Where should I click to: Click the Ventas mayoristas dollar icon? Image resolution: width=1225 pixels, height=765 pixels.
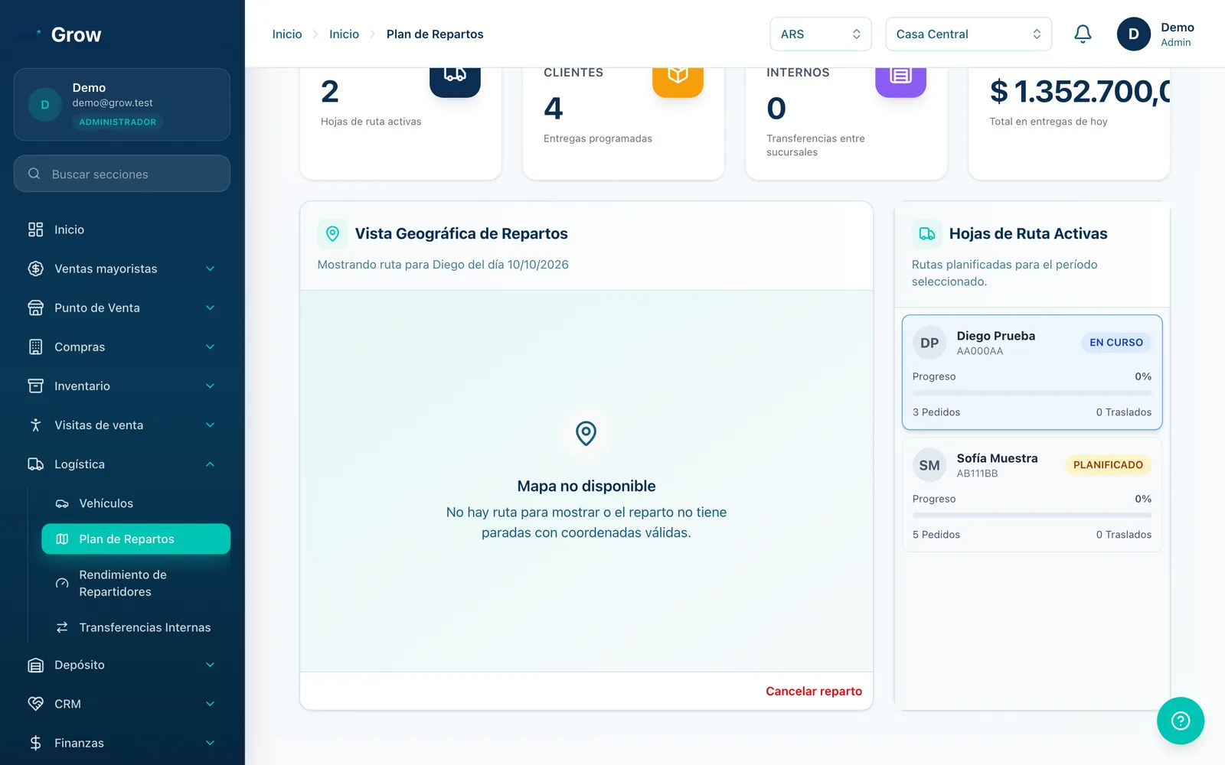click(x=35, y=269)
